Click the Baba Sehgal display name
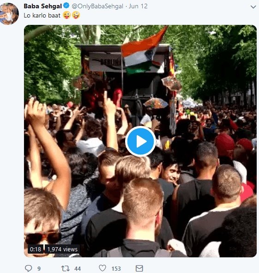 pos(42,6)
